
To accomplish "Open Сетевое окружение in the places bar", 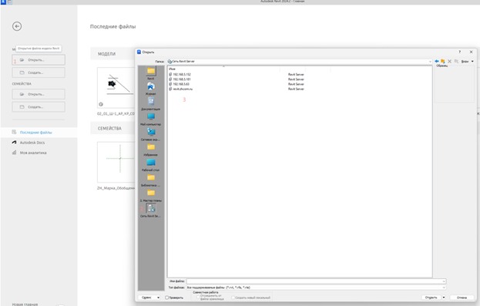I will click(150, 134).
